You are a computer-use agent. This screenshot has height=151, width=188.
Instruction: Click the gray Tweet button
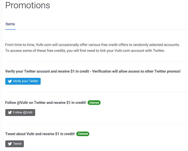[x=15, y=144]
